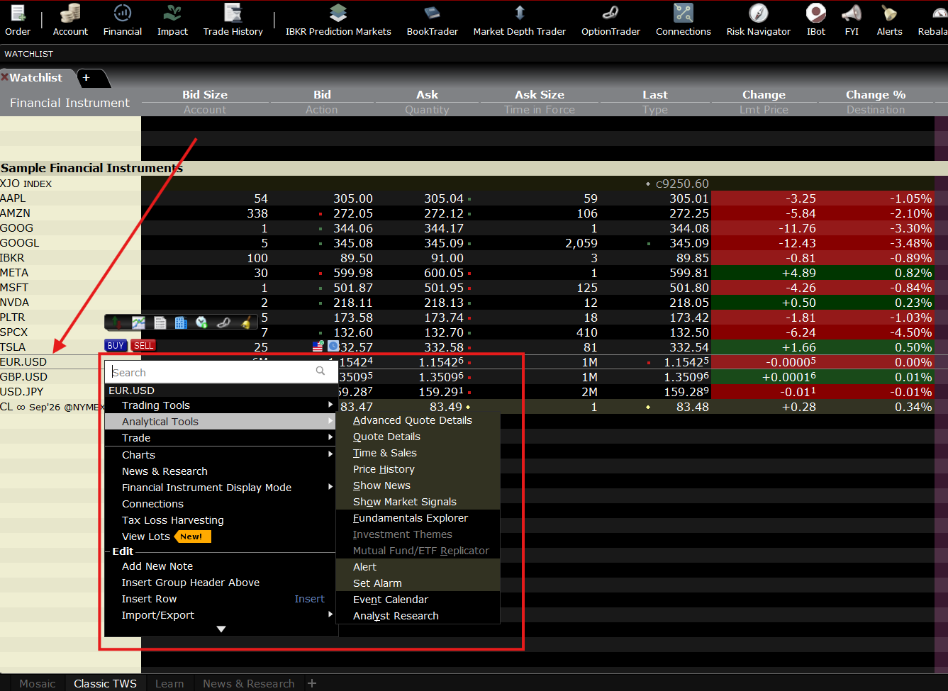This screenshot has width=948, height=691.
Task: Close the Watchlist tab with the X
Action: point(4,77)
